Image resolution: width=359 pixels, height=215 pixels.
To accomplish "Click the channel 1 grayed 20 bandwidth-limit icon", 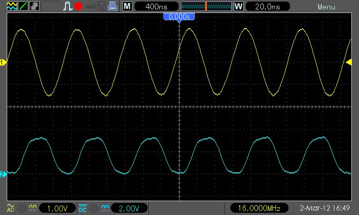I will tap(22, 208).
